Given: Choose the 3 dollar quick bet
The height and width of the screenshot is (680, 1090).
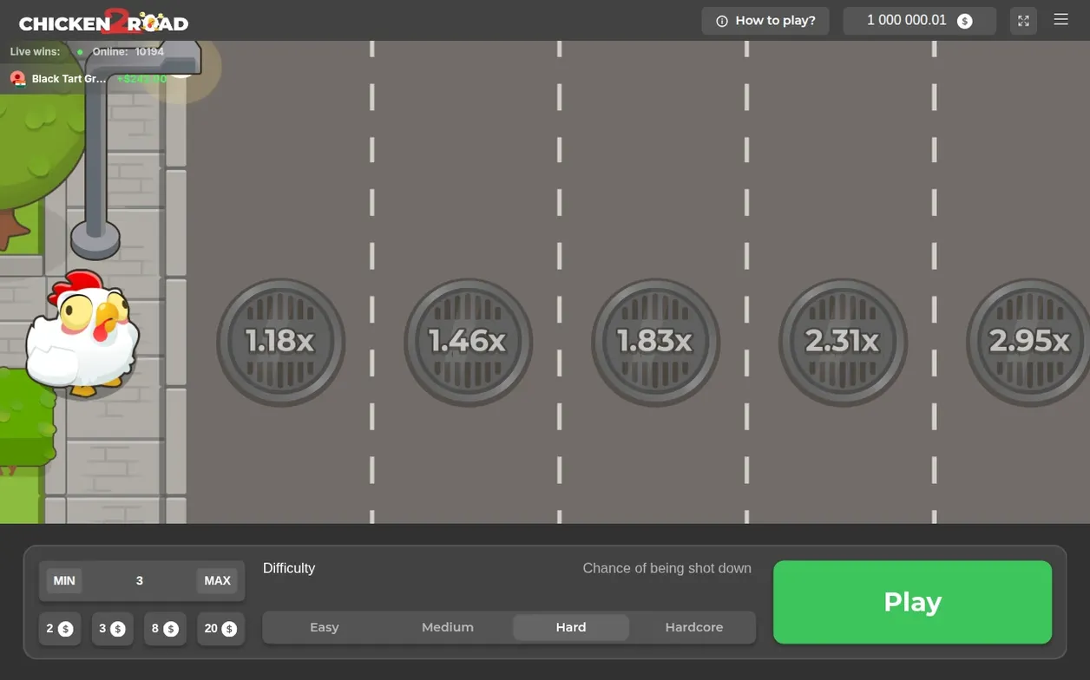Looking at the screenshot, I should [x=113, y=628].
